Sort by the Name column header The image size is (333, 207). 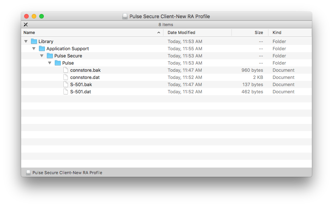(x=92, y=32)
